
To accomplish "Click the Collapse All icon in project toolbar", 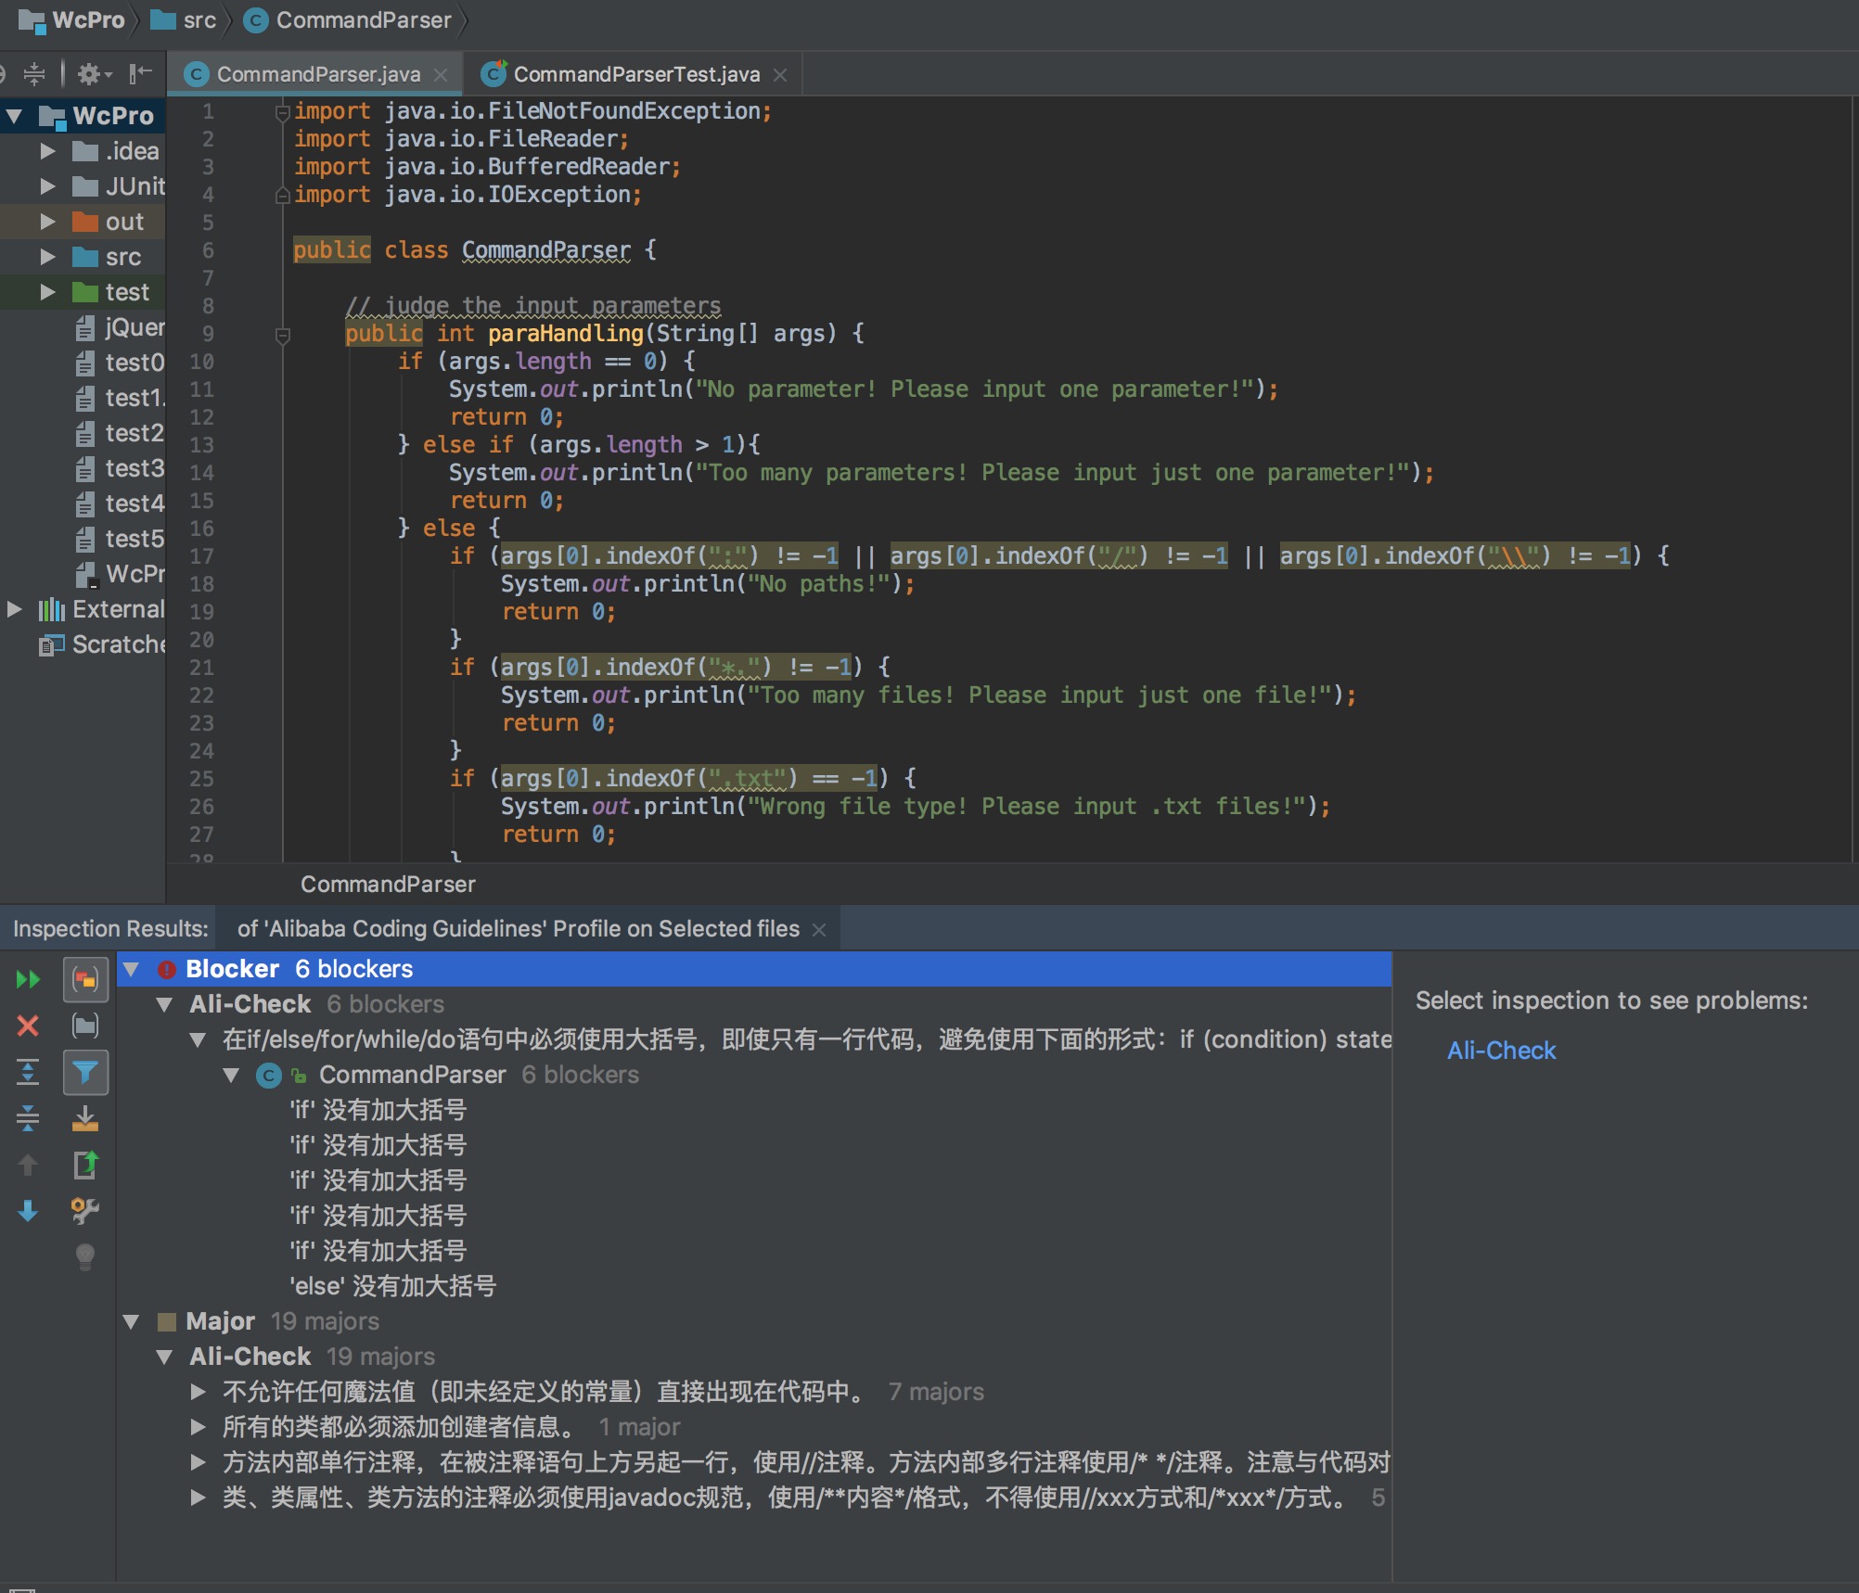I will tap(34, 74).
